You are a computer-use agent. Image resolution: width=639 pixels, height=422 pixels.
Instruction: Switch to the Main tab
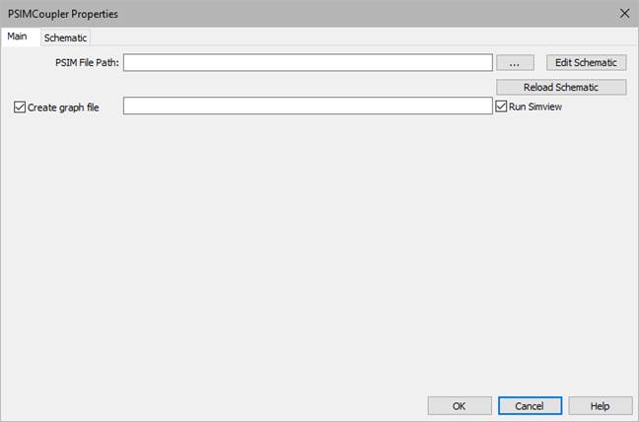pyautogui.click(x=17, y=36)
